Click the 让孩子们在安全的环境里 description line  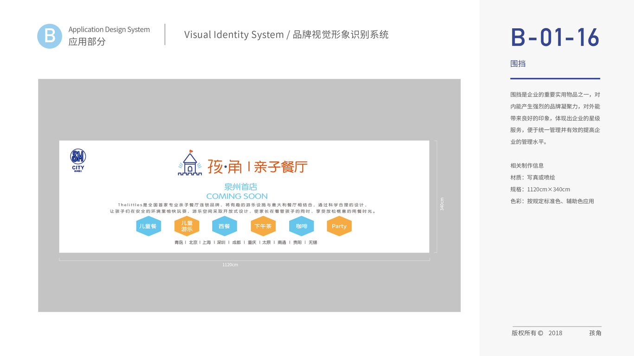pyautogui.click(x=243, y=211)
